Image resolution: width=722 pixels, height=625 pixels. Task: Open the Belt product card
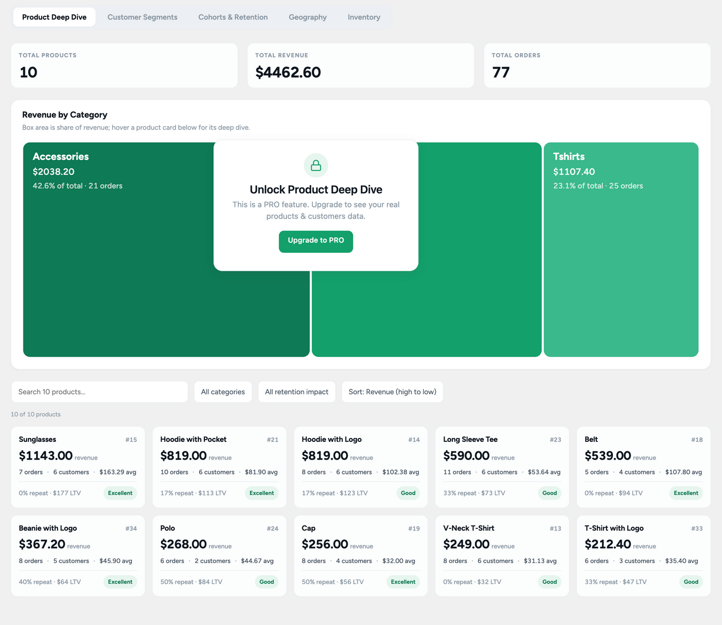pos(644,467)
